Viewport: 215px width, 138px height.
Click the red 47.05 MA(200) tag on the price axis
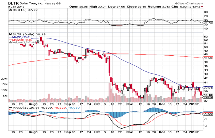208,58
